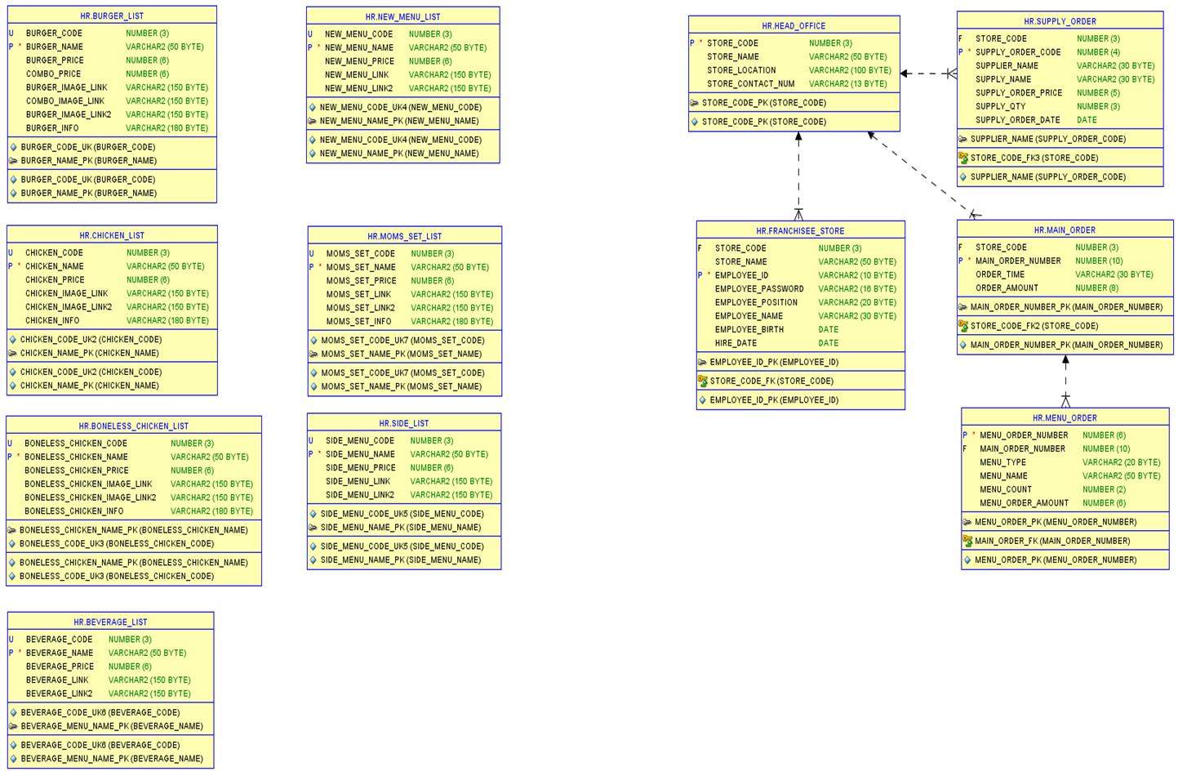This screenshot has width=1187, height=776.
Task: Click the key icon next to EMPLOYEE_ID_PK
Action: click(700, 362)
